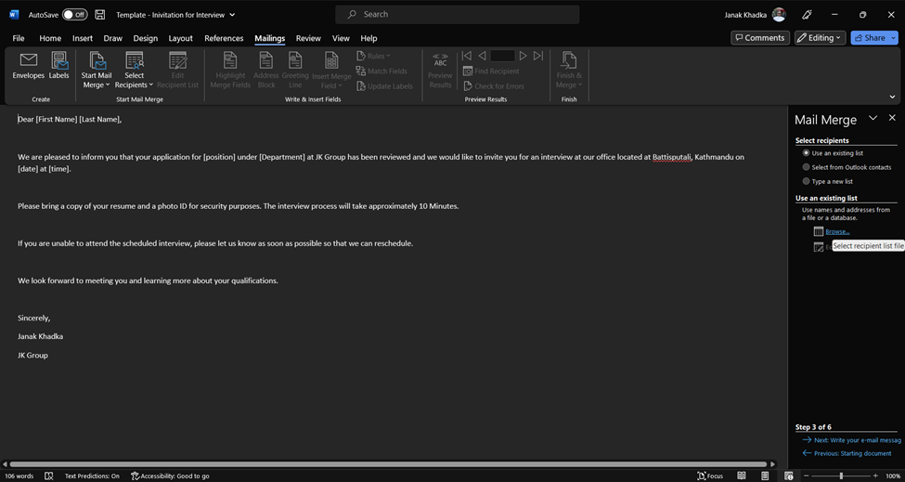Click the Accessibility status indicator
The image size is (905, 482).
[170, 475]
